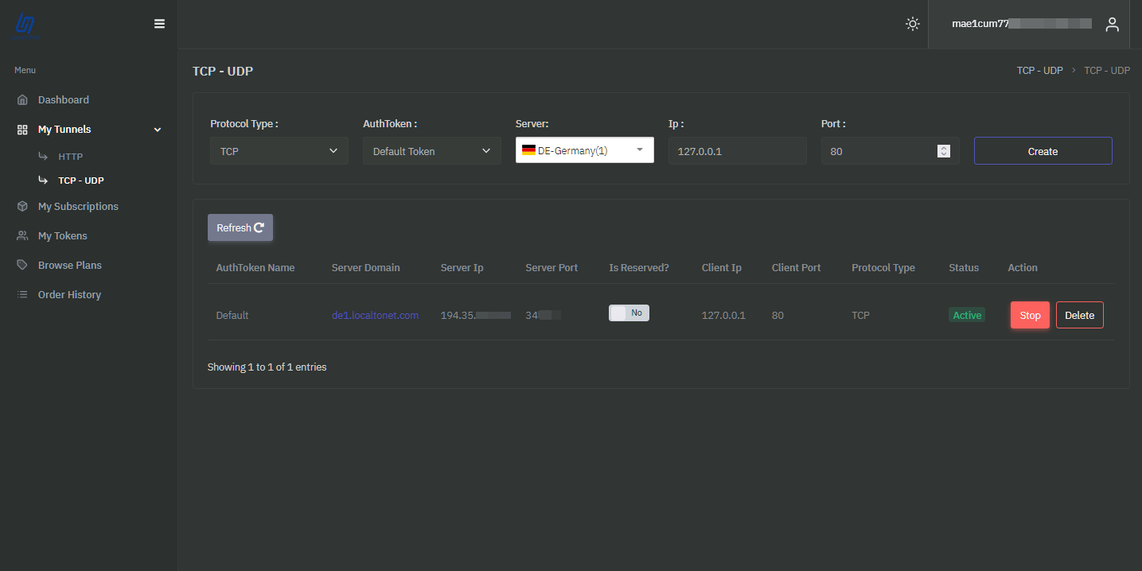Open the AuthToken dropdown showing Default Token
1142x571 pixels.
coord(431,150)
